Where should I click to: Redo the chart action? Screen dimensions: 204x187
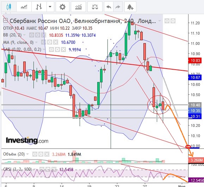[x=118, y=7]
